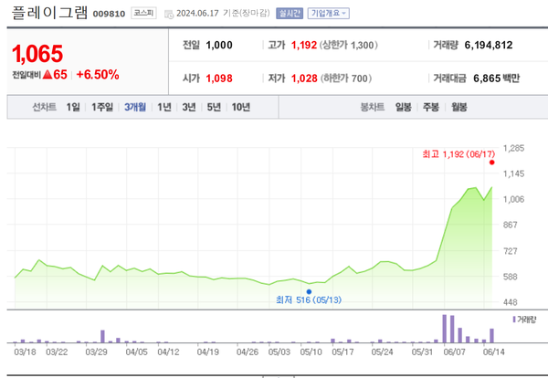Click the clock icon beside the date
The image size is (548, 378).
pyautogui.click(x=169, y=15)
